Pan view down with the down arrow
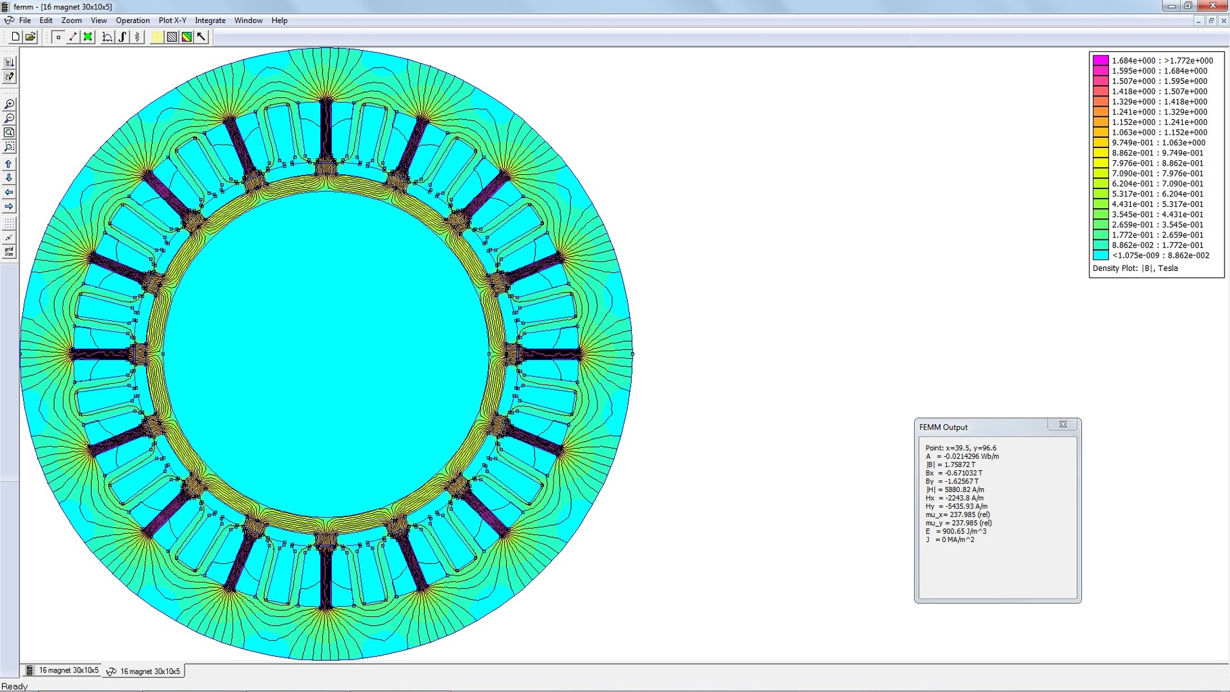1230x692 pixels. [9, 178]
